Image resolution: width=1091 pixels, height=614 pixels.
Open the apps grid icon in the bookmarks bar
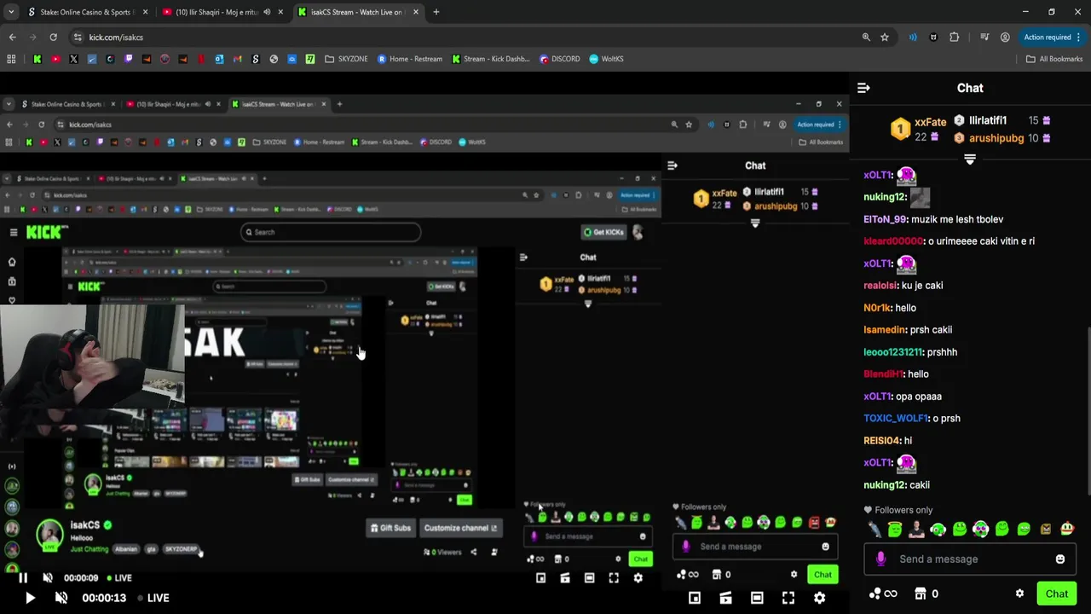(x=11, y=59)
